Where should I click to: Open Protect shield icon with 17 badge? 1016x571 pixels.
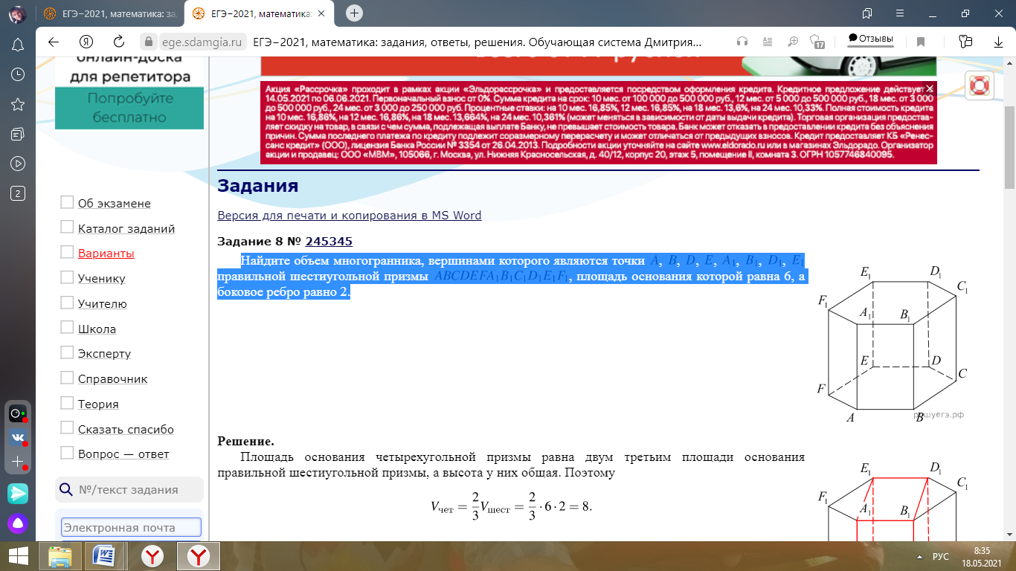[x=817, y=42]
